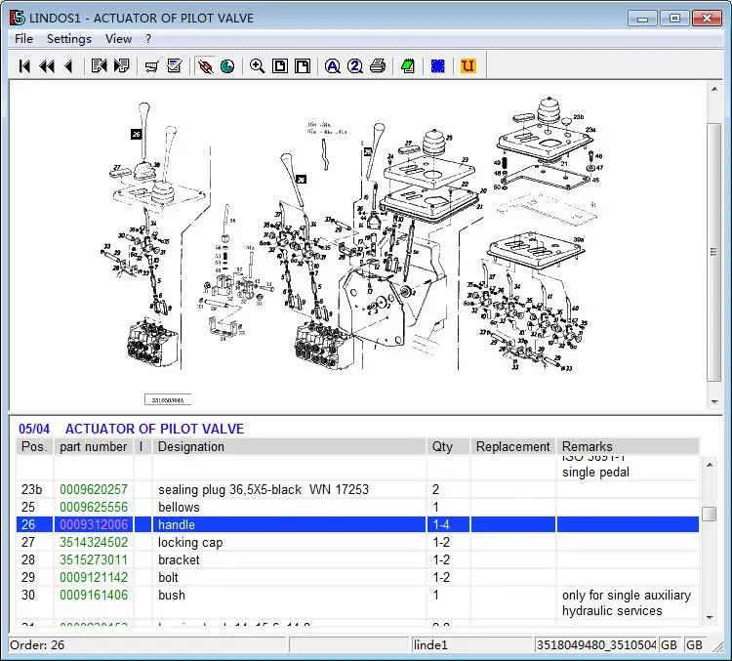Click the list-with-right-arrow next page icon

pyautogui.click(x=121, y=65)
